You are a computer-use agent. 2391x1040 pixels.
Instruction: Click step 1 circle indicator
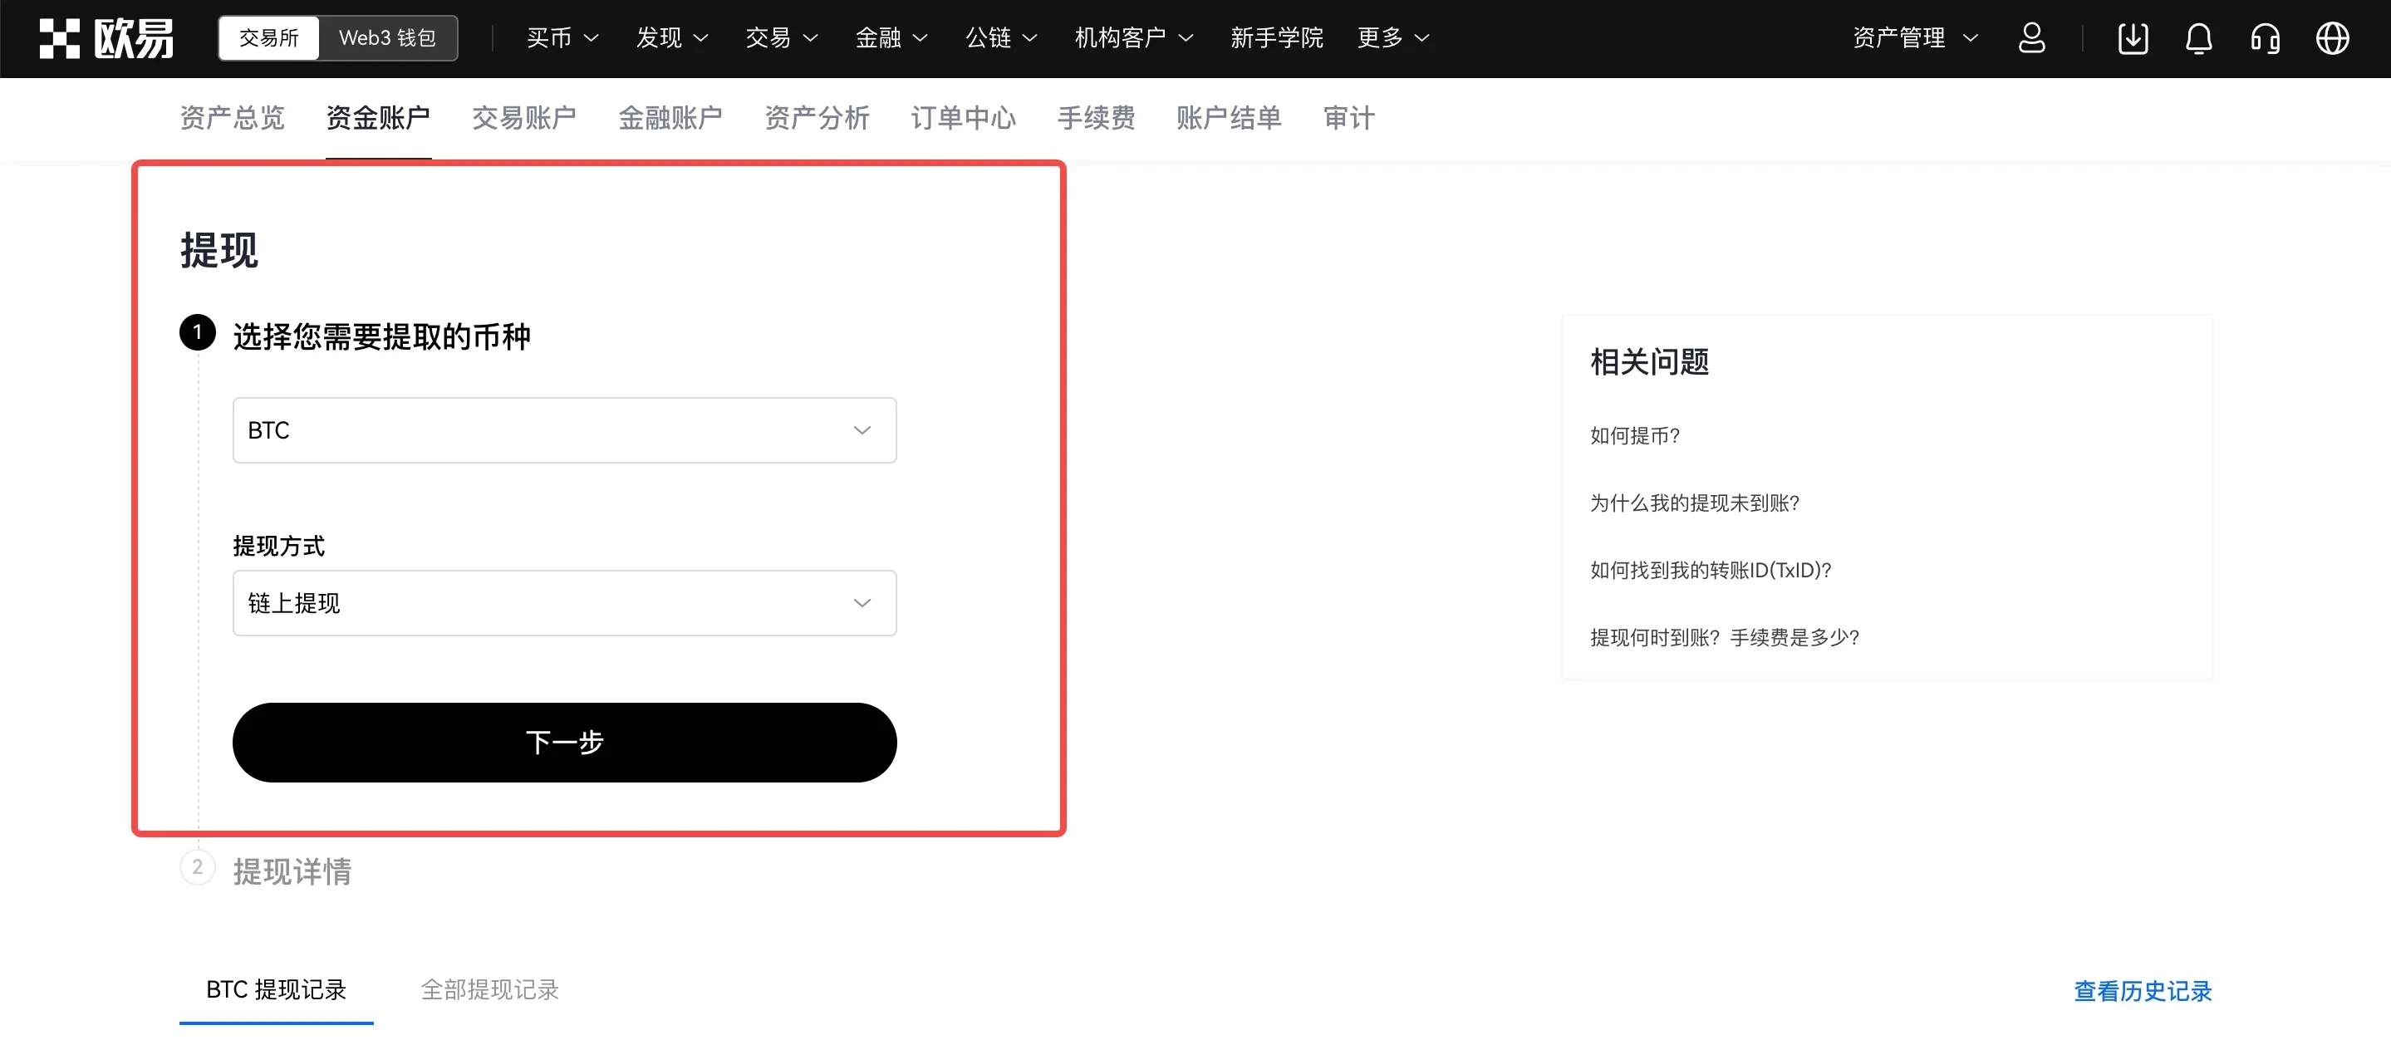[x=197, y=333]
